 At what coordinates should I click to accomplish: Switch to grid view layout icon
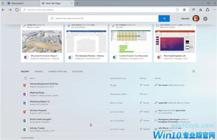(193, 71)
